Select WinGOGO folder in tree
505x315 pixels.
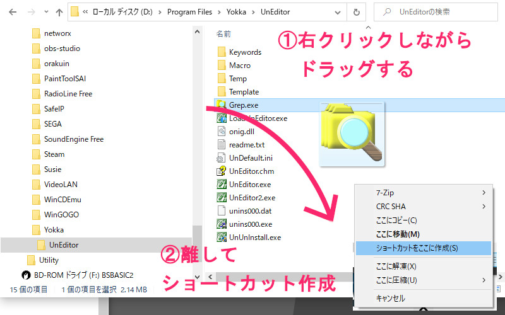[x=56, y=215]
